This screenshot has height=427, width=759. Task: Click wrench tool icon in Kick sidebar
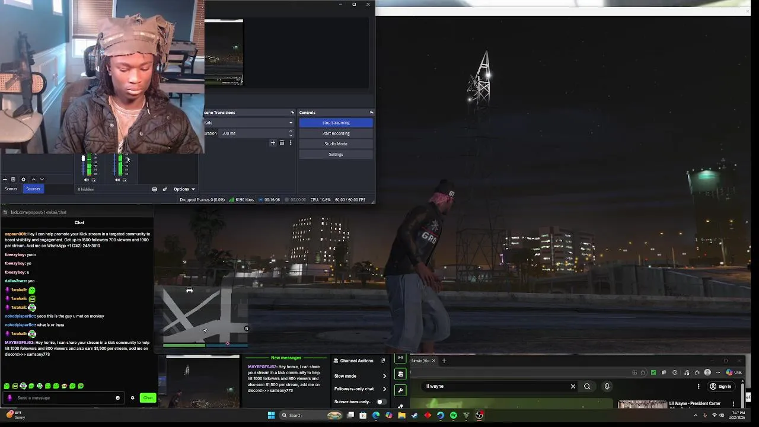tap(400, 390)
